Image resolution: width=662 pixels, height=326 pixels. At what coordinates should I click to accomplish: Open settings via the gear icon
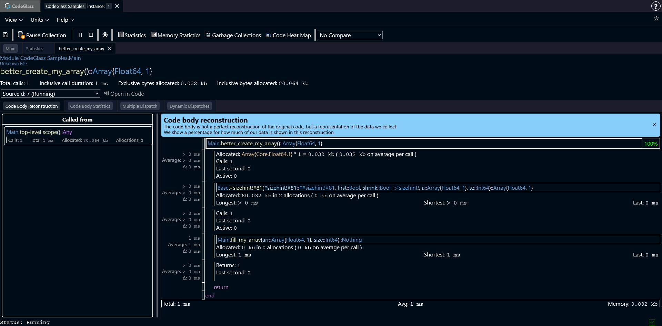point(656,19)
